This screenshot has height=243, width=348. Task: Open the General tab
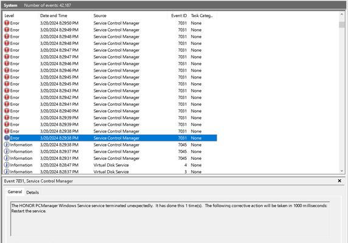pyautogui.click(x=15, y=192)
